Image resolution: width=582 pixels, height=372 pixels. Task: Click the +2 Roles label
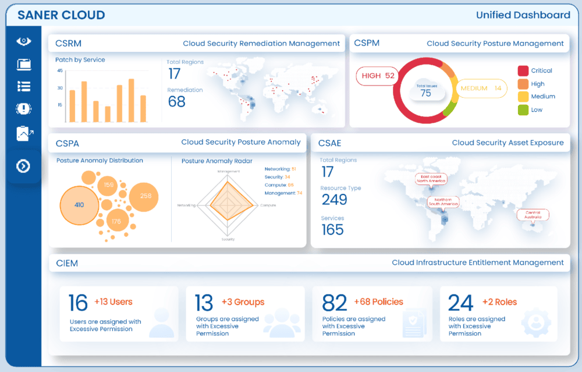tap(499, 302)
